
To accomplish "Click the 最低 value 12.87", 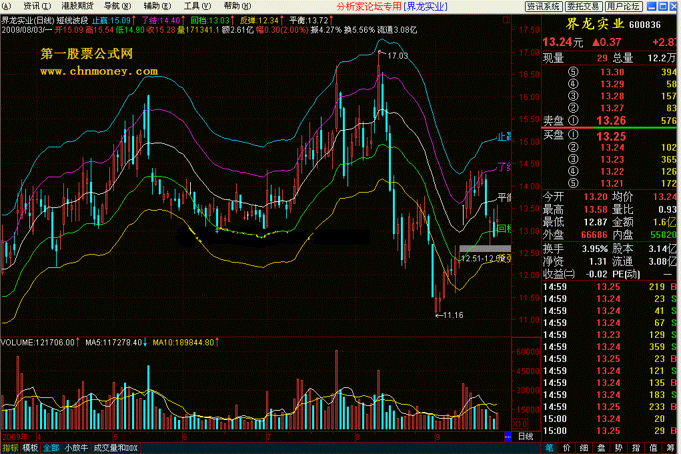I will [x=595, y=222].
